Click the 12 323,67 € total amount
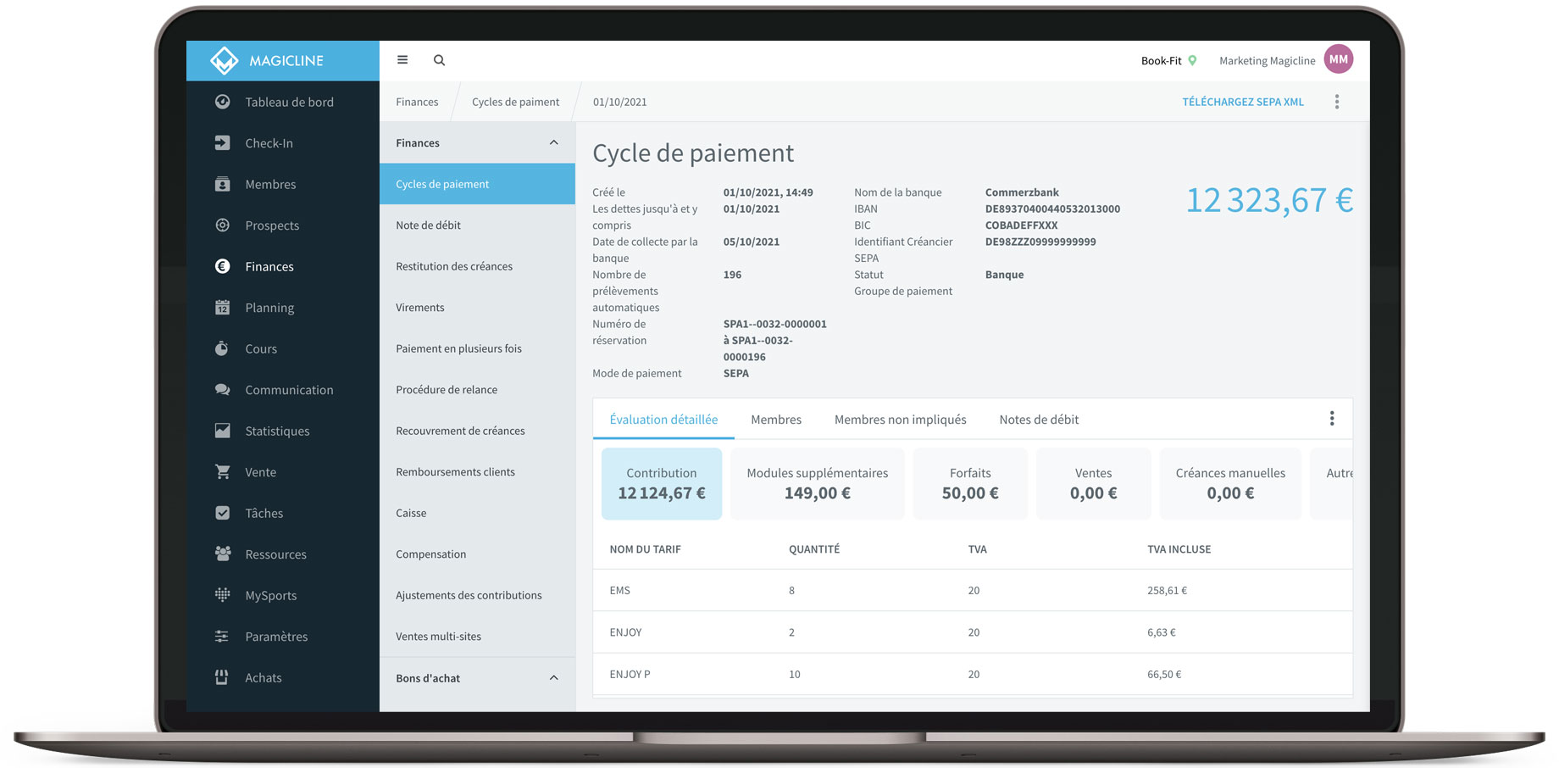1559x768 pixels. tap(1269, 201)
